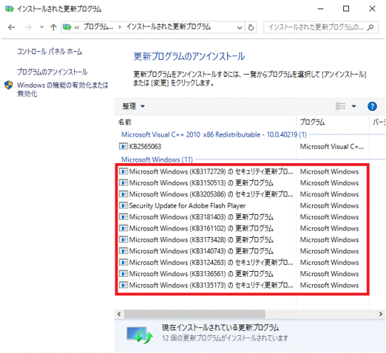Click the forward navigation arrow
The width and height of the screenshot is (386, 353).
coord(28,27)
